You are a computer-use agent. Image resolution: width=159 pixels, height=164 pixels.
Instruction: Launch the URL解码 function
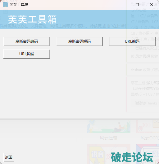(27, 54)
